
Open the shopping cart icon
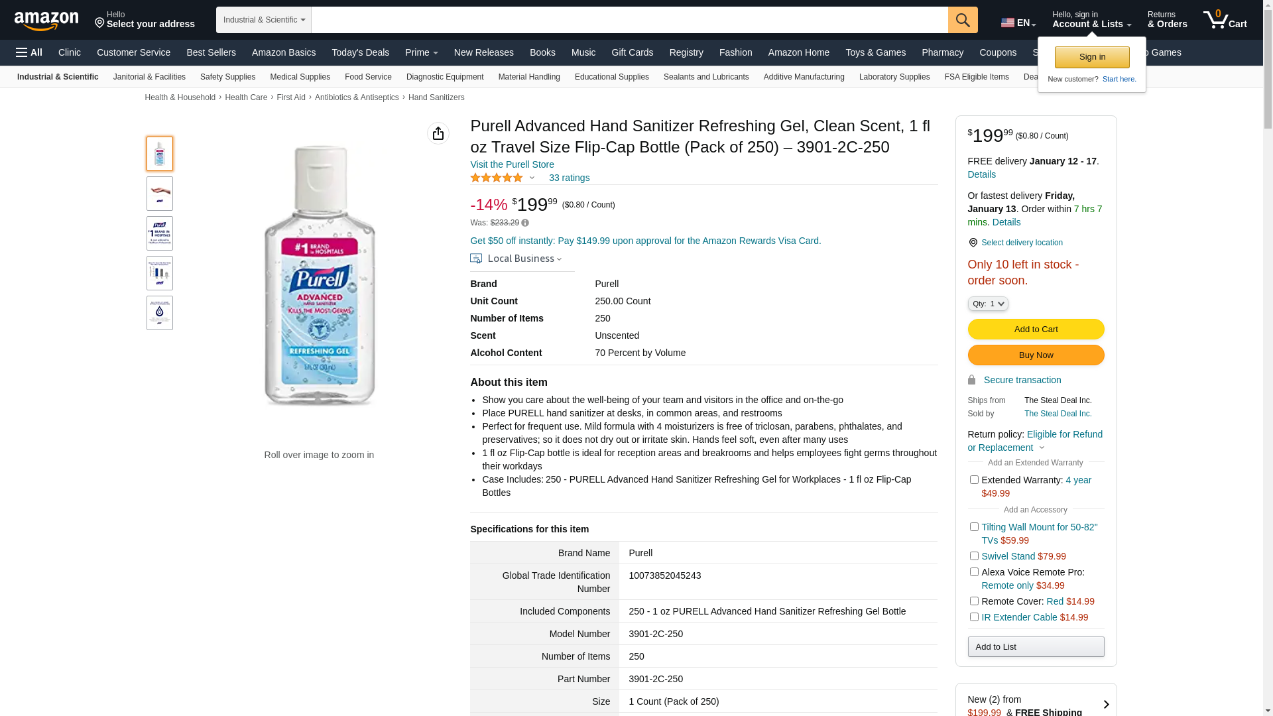pyautogui.click(x=1225, y=20)
